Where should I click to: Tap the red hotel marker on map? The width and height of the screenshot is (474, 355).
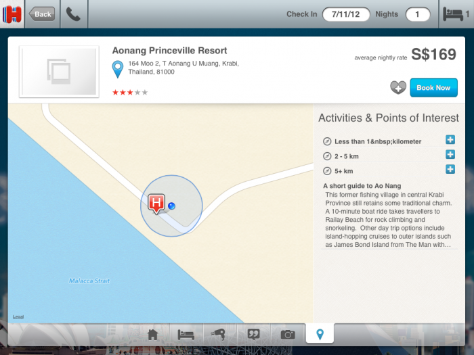(x=156, y=203)
